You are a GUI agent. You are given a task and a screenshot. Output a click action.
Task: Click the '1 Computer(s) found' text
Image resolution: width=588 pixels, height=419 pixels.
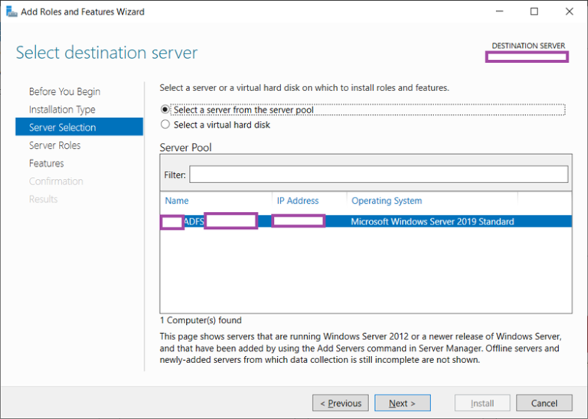click(x=201, y=320)
